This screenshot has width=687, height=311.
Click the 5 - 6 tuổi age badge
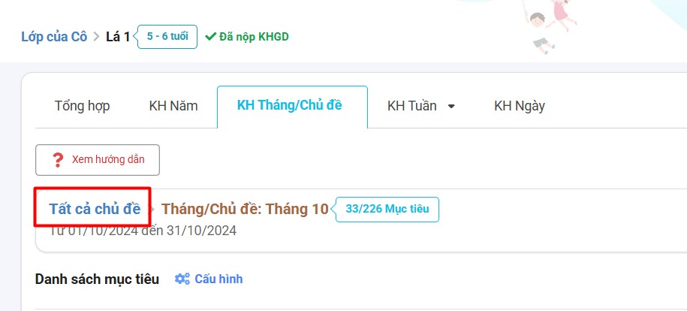tap(167, 36)
